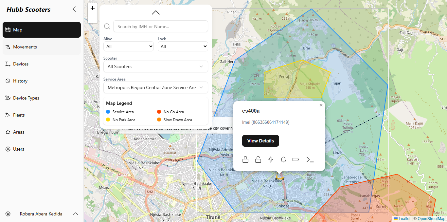Click the blue Service Area legend swatch
Screen dimensions: 447x222
(x=108, y=112)
